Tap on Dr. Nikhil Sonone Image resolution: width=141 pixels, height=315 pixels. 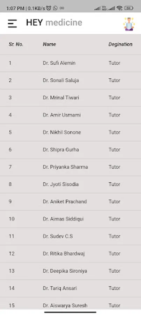(70, 132)
